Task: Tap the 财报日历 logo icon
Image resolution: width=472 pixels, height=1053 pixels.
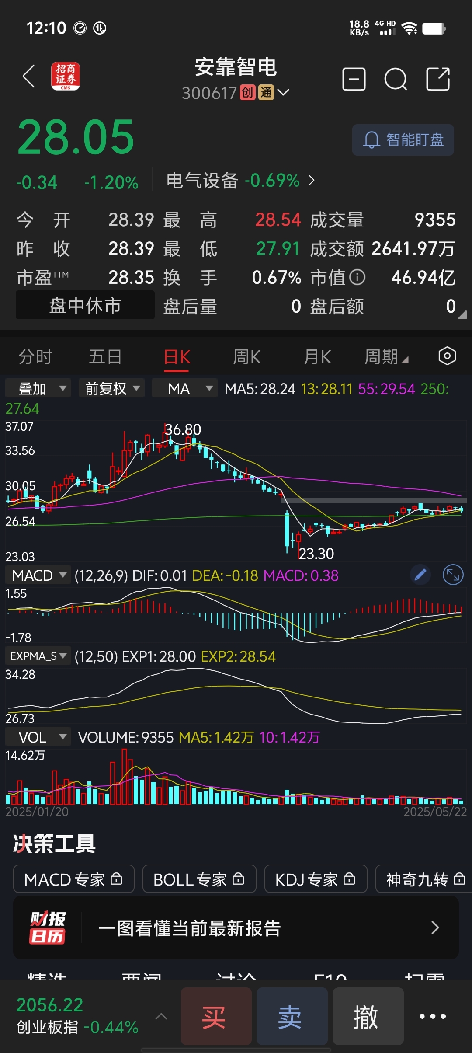Action: click(47, 928)
